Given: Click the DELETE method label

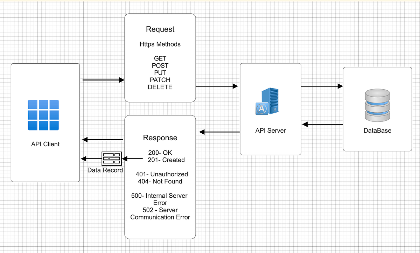Looking at the screenshot, I should point(160,87).
